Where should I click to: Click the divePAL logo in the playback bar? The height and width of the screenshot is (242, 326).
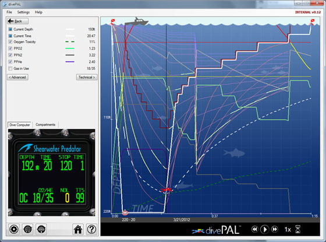tap(216, 230)
